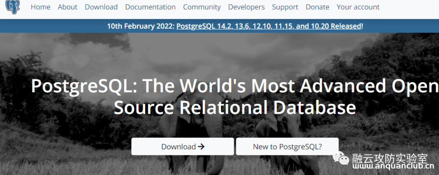Click the Download button with arrow
Image resolution: width=439 pixels, height=175 pixels.
tap(183, 146)
